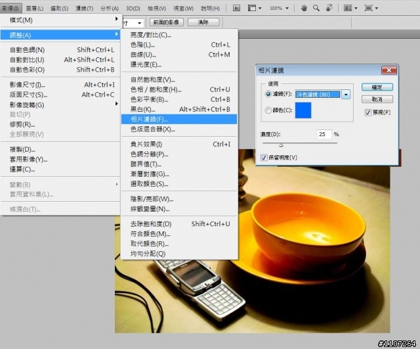Viewport: 420px width, 349px height.
Task: Select 臨界值(T) adjustment
Action: pos(179,164)
